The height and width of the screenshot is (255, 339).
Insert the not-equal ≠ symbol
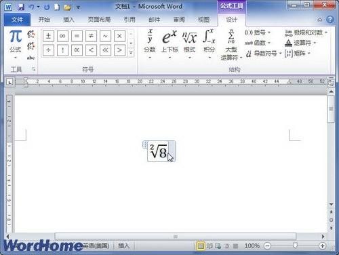(91, 36)
